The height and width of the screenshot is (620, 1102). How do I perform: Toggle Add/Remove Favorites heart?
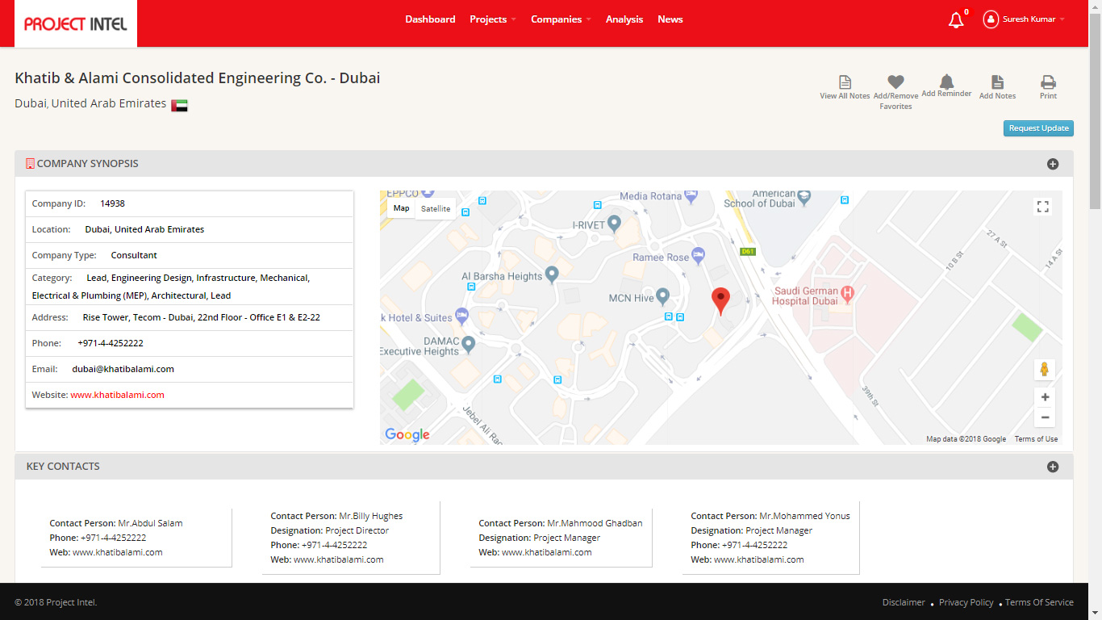coord(895,82)
